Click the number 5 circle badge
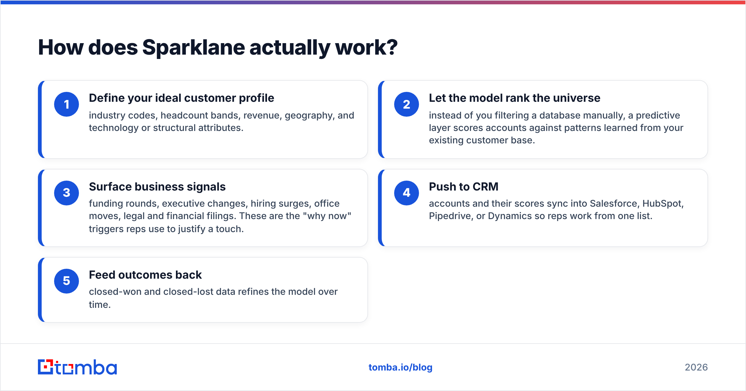The height and width of the screenshot is (391, 746). tap(67, 281)
